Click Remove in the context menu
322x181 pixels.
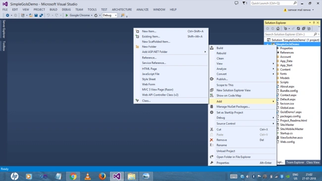coord(242,140)
